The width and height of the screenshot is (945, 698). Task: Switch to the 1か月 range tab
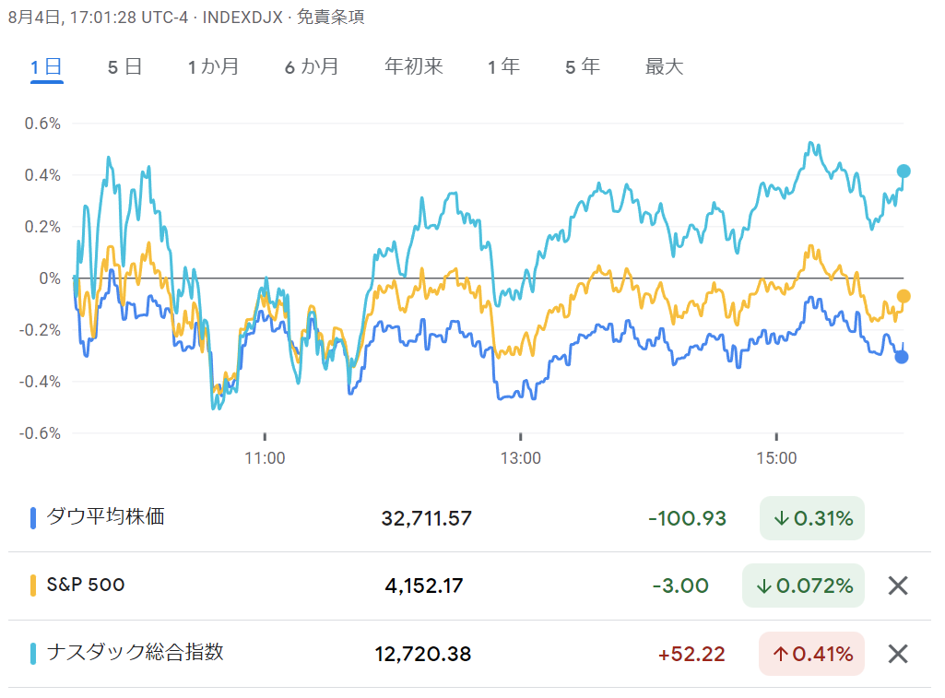(x=213, y=66)
